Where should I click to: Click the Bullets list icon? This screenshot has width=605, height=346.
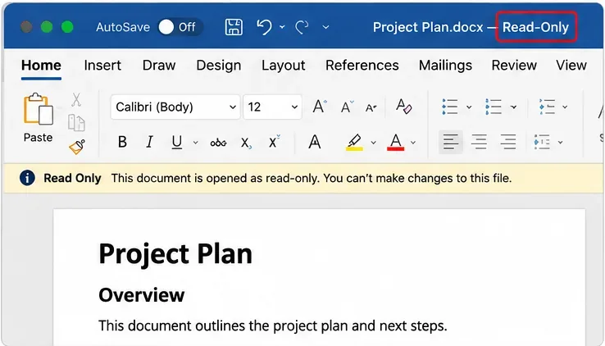(x=450, y=107)
